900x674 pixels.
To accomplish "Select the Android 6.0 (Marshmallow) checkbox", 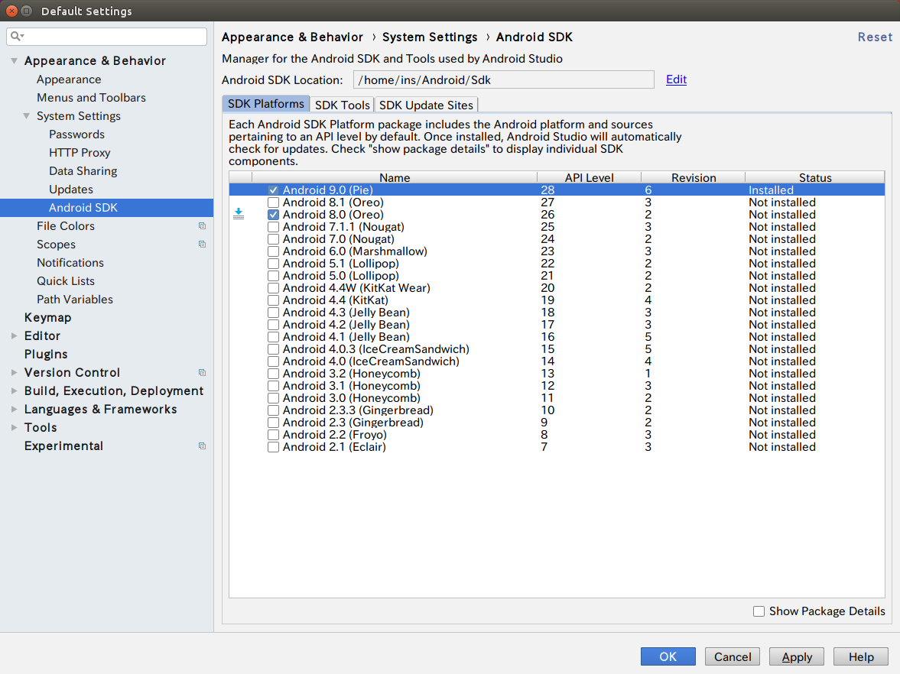I will click(x=273, y=251).
